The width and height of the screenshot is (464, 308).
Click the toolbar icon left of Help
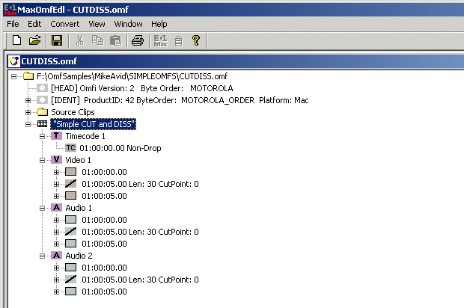click(178, 41)
